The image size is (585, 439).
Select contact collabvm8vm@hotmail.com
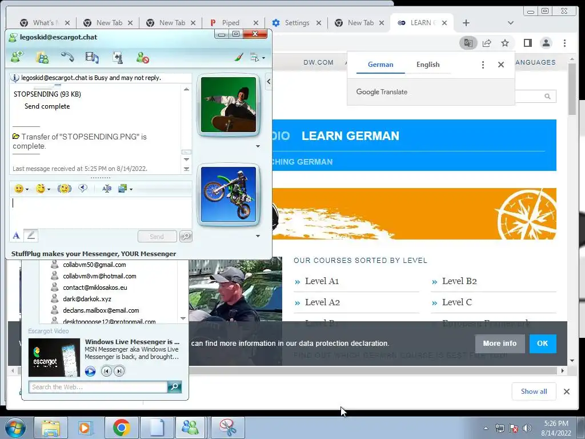99,276
